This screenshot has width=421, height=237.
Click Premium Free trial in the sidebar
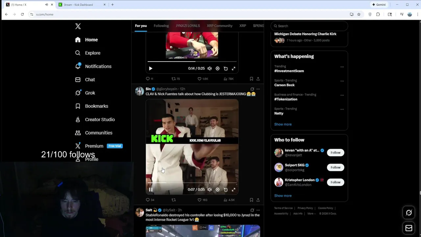pyautogui.click(x=99, y=146)
